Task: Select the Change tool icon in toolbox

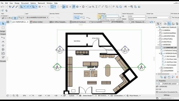Action: point(3,53)
